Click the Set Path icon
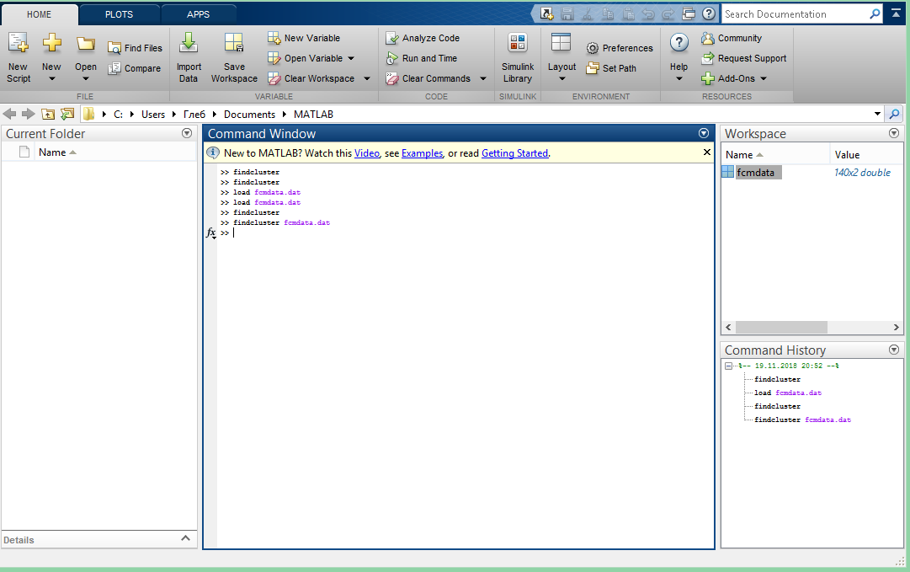 click(x=593, y=68)
